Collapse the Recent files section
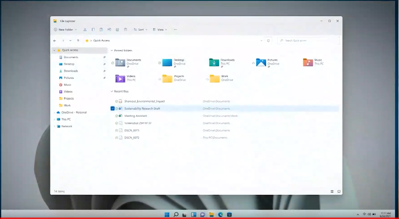This screenshot has height=219, width=399. (112, 91)
